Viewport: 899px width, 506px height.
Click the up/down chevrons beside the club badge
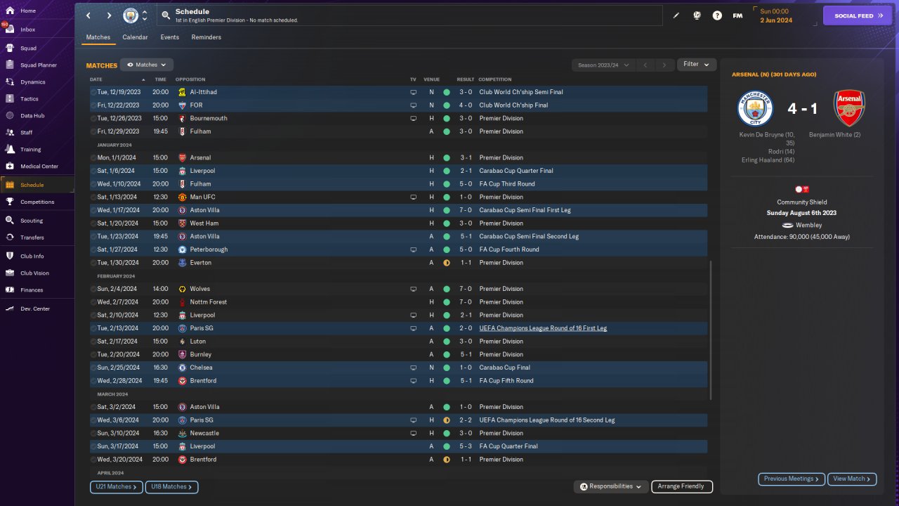tap(145, 15)
